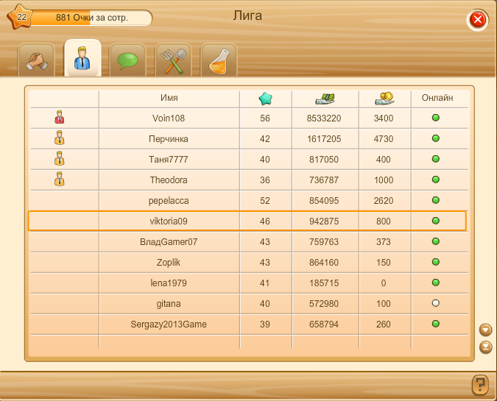Click the cash value 185715
This screenshot has width=497, height=401.
tap(324, 283)
